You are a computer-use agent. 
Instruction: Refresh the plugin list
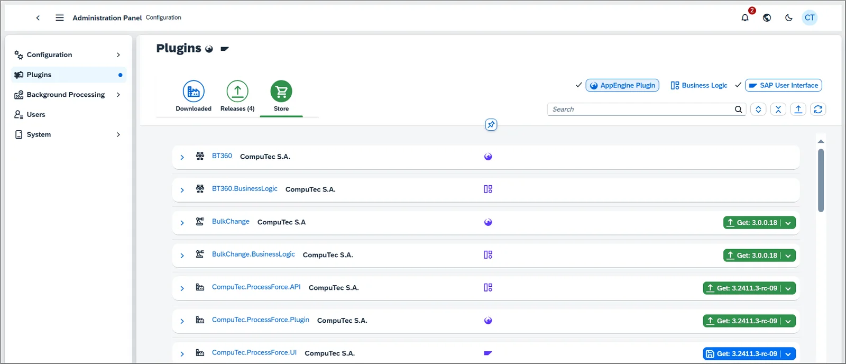818,110
